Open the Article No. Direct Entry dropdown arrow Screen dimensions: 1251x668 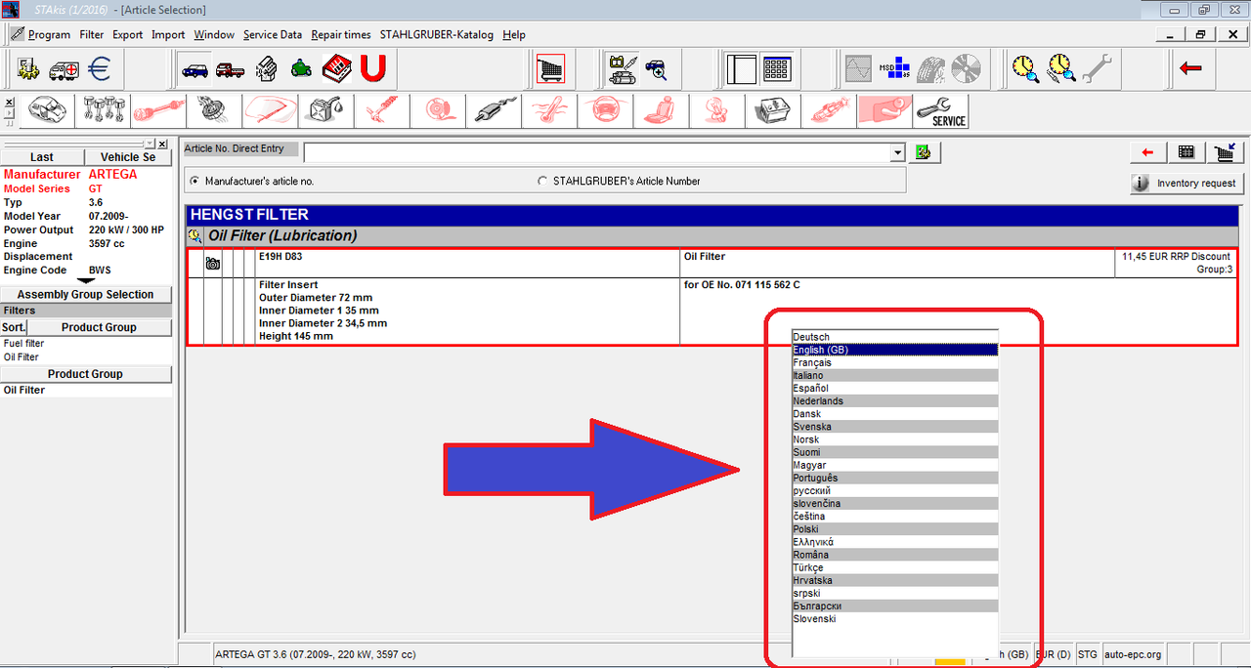tap(898, 153)
